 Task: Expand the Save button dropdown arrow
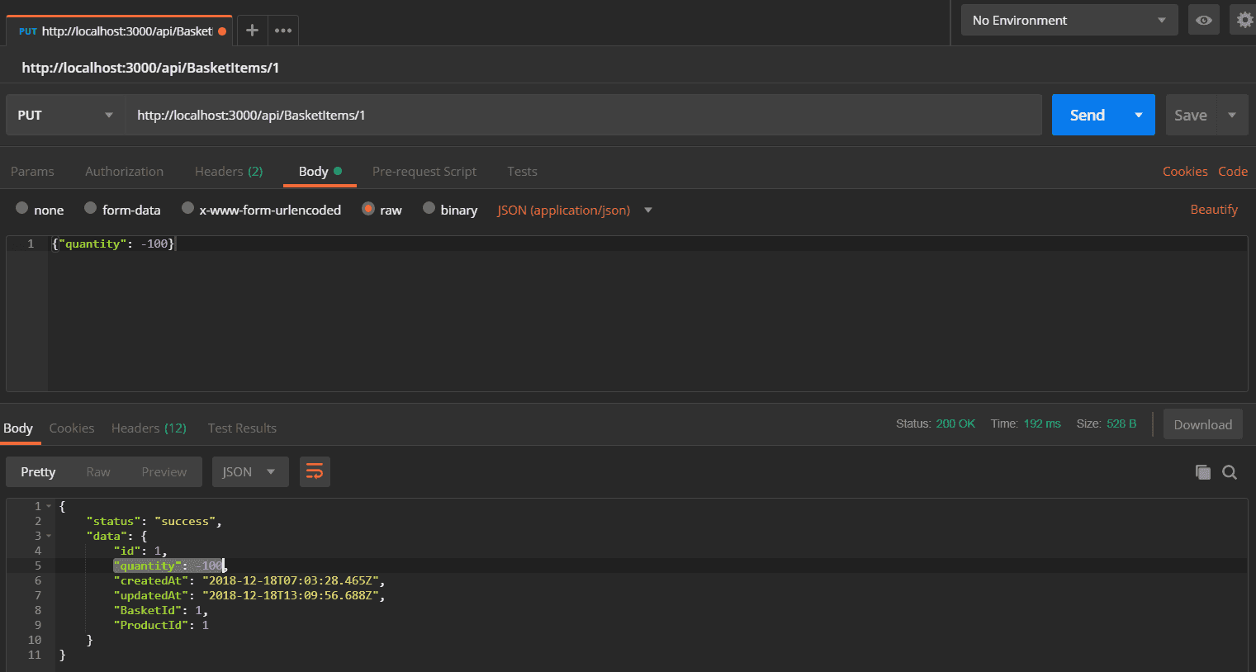tap(1232, 115)
